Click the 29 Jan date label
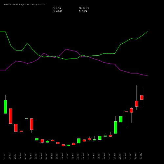This screenshot has width=164, height=164. pos(15,156)
